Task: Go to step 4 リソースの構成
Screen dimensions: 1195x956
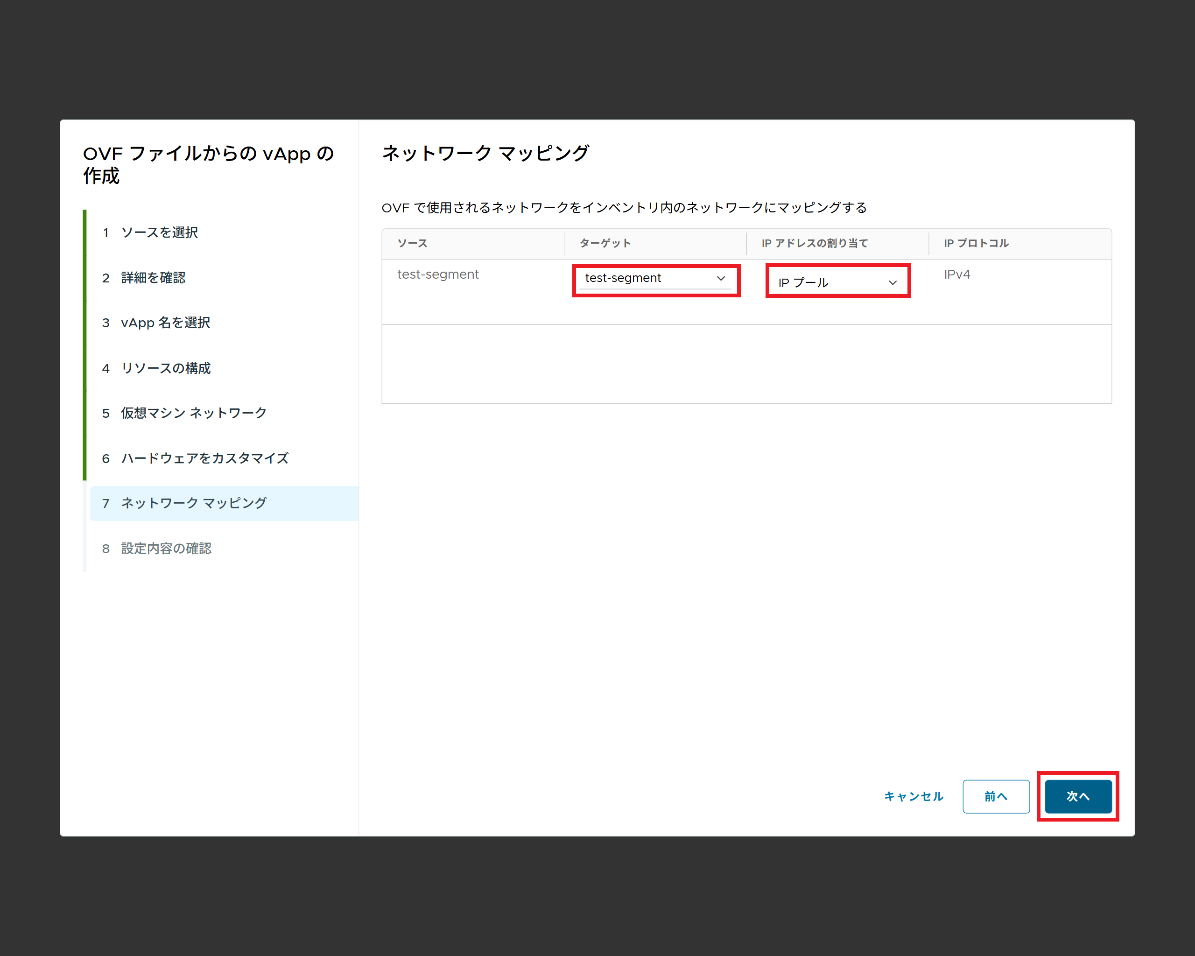Action: (165, 368)
